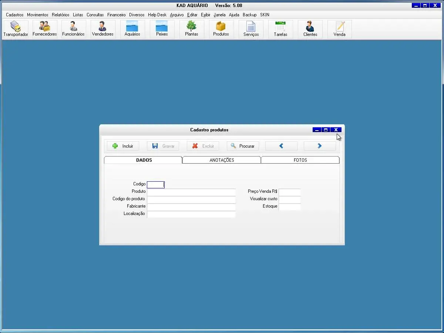
Task: Open the Serviços toolbar icon
Action: (x=251, y=29)
